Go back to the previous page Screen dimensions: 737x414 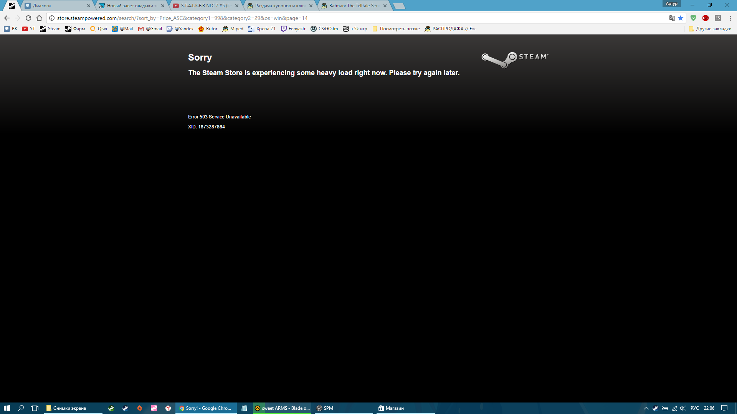tap(7, 18)
